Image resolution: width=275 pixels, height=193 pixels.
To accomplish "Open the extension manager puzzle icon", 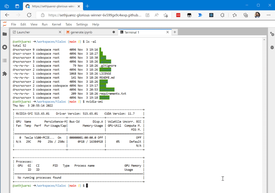I will click(x=5, y=74).
